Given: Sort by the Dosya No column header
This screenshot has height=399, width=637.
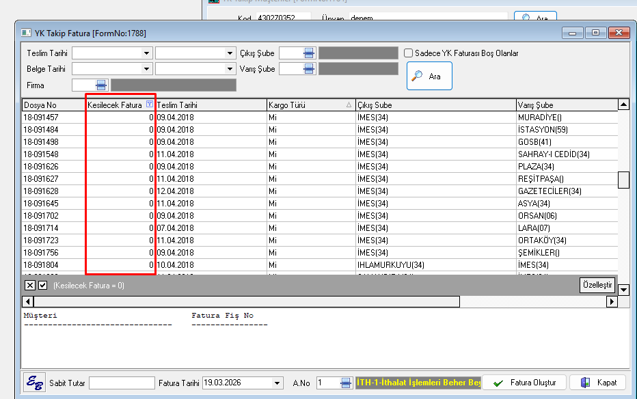Looking at the screenshot, I should 53,105.
